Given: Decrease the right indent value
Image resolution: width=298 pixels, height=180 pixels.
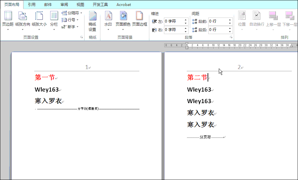Looking at the screenshot, I should (186, 32).
